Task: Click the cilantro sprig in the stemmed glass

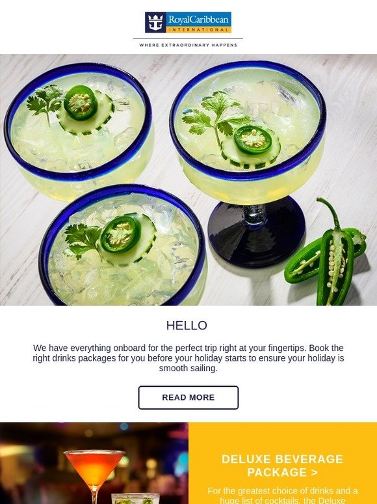Action: tap(214, 119)
